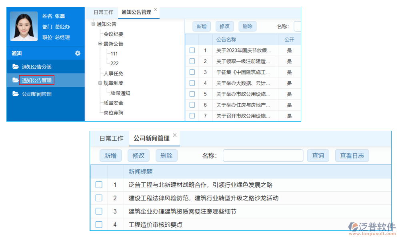400x240 pixels.
Task: Click the 查询 button in news panel
Action: click(318, 155)
